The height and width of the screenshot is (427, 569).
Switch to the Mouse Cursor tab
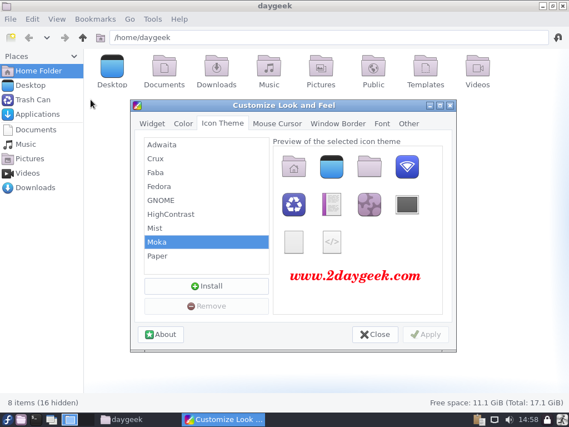tap(277, 123)
